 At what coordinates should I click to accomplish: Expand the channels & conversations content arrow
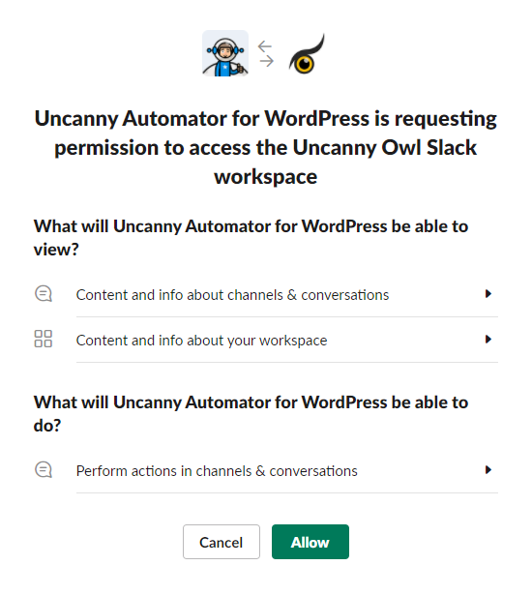488,294
